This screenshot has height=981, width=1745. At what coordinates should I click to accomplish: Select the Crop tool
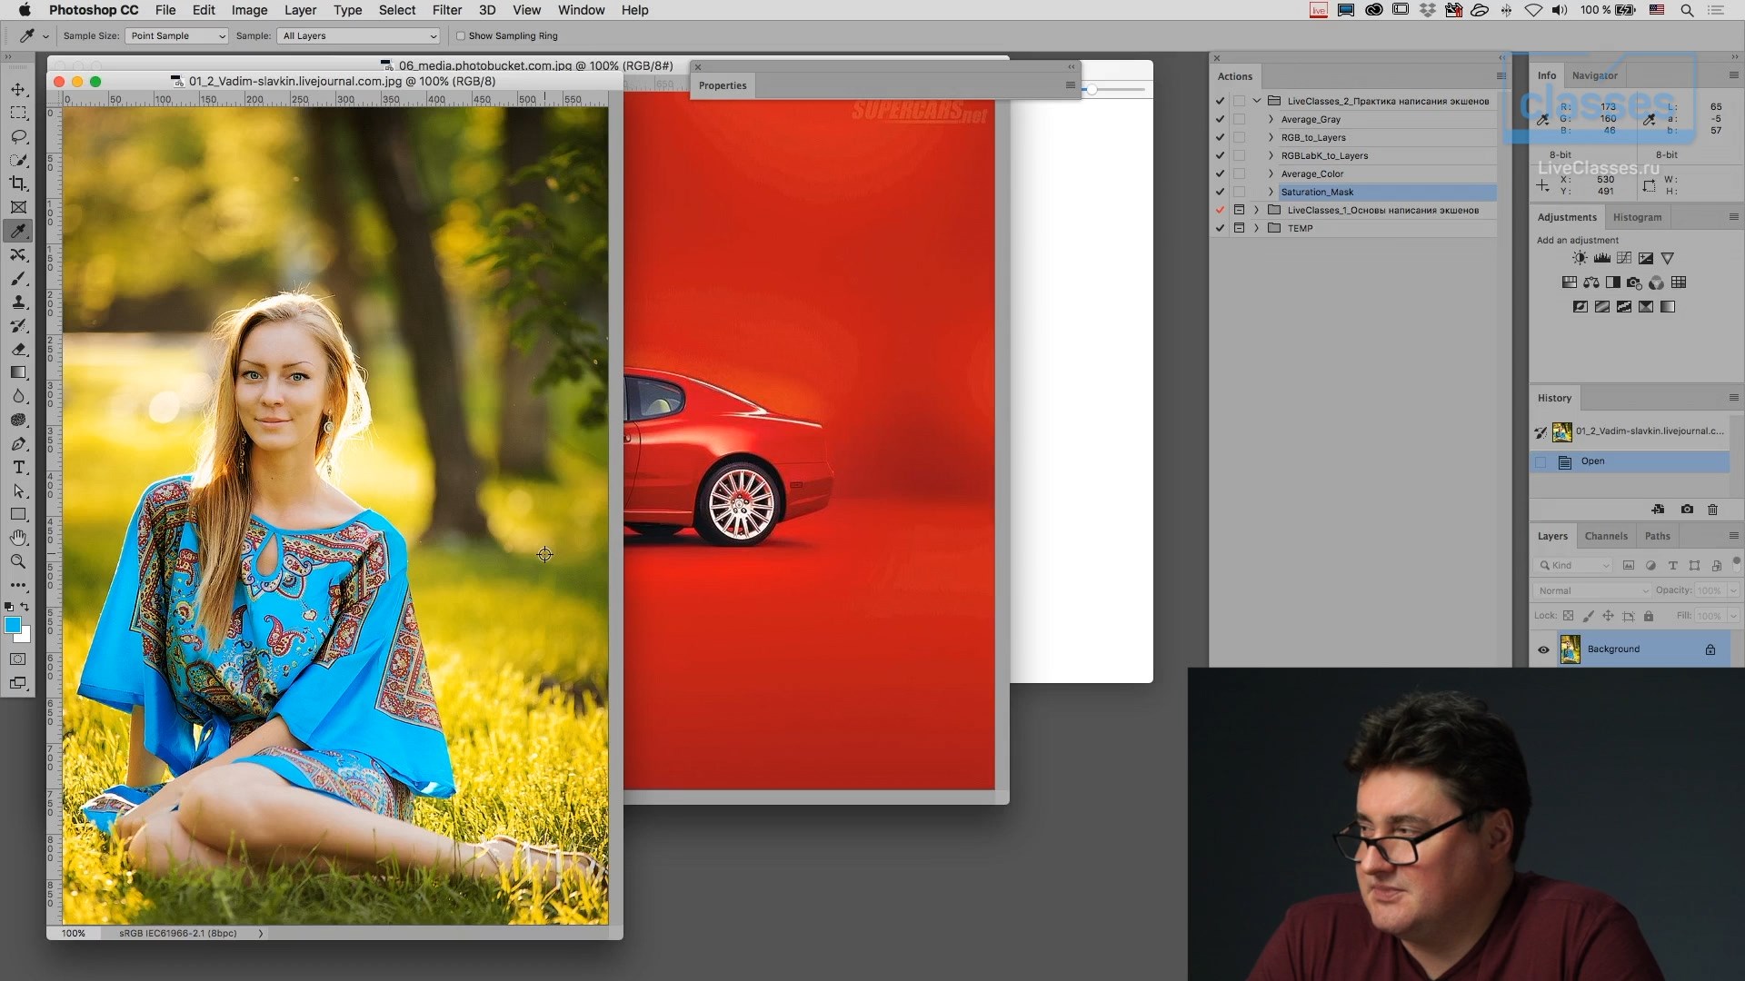click(x=18, y=183)
